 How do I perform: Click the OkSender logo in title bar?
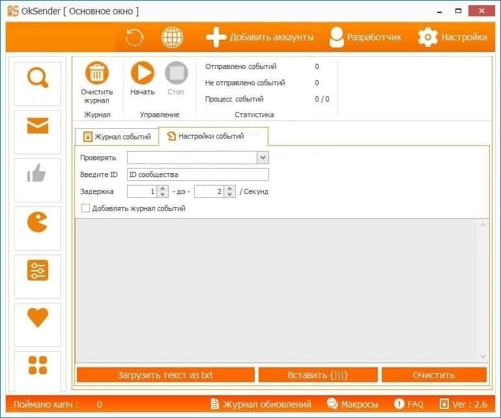[x=13, y=11]
